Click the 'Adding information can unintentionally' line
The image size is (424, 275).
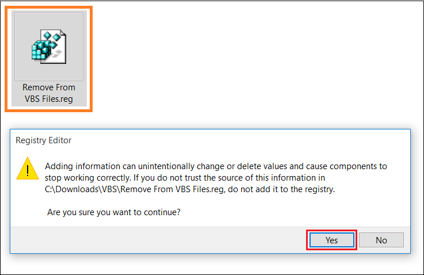(120, 166)
